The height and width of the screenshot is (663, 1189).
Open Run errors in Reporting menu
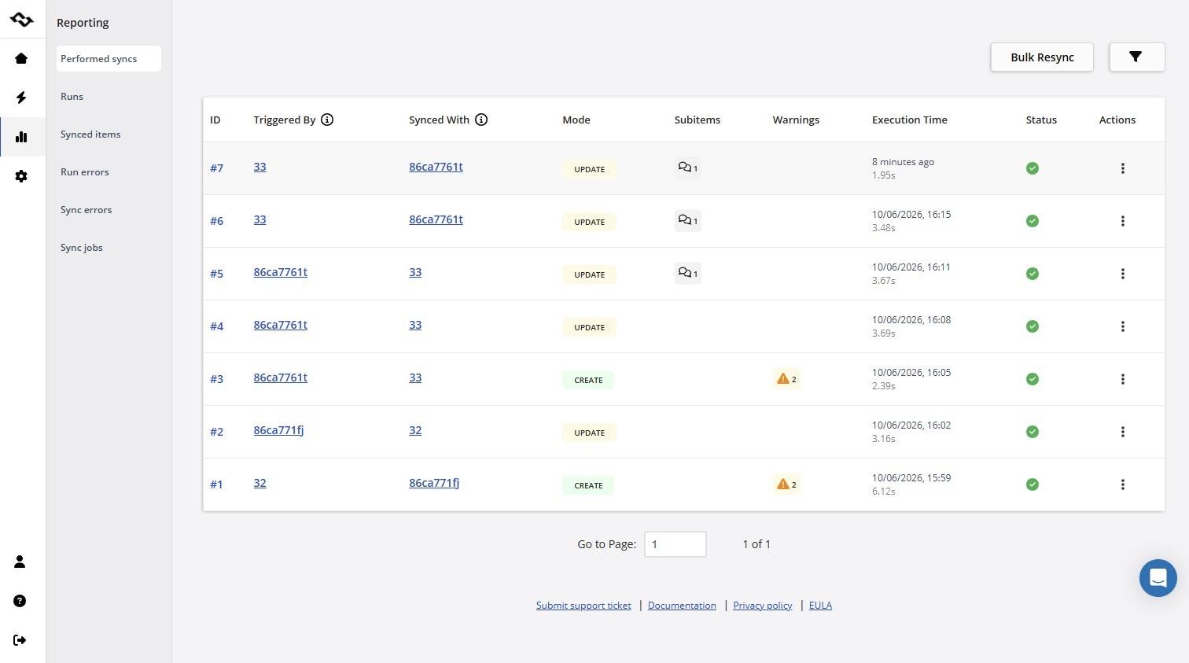[85, 172]
